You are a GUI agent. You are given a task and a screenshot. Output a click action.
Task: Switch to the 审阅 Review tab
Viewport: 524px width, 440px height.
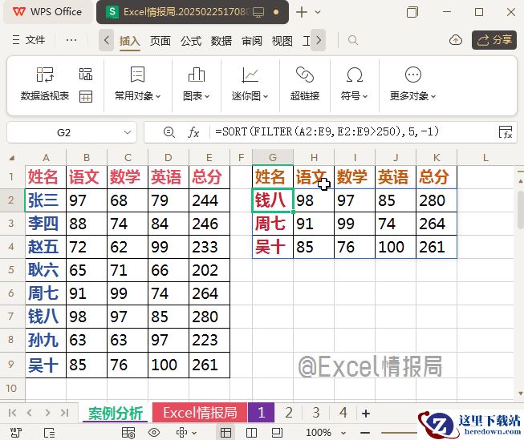pyautogui.click(x=252, y=41)
